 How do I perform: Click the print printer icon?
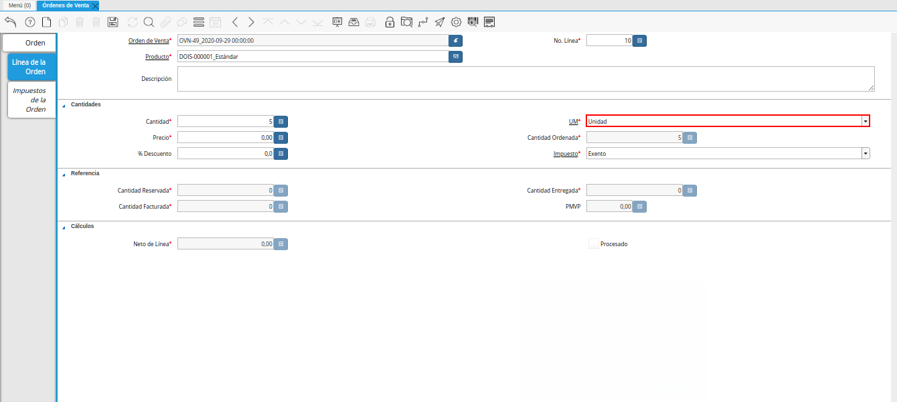tap(371, 22)
